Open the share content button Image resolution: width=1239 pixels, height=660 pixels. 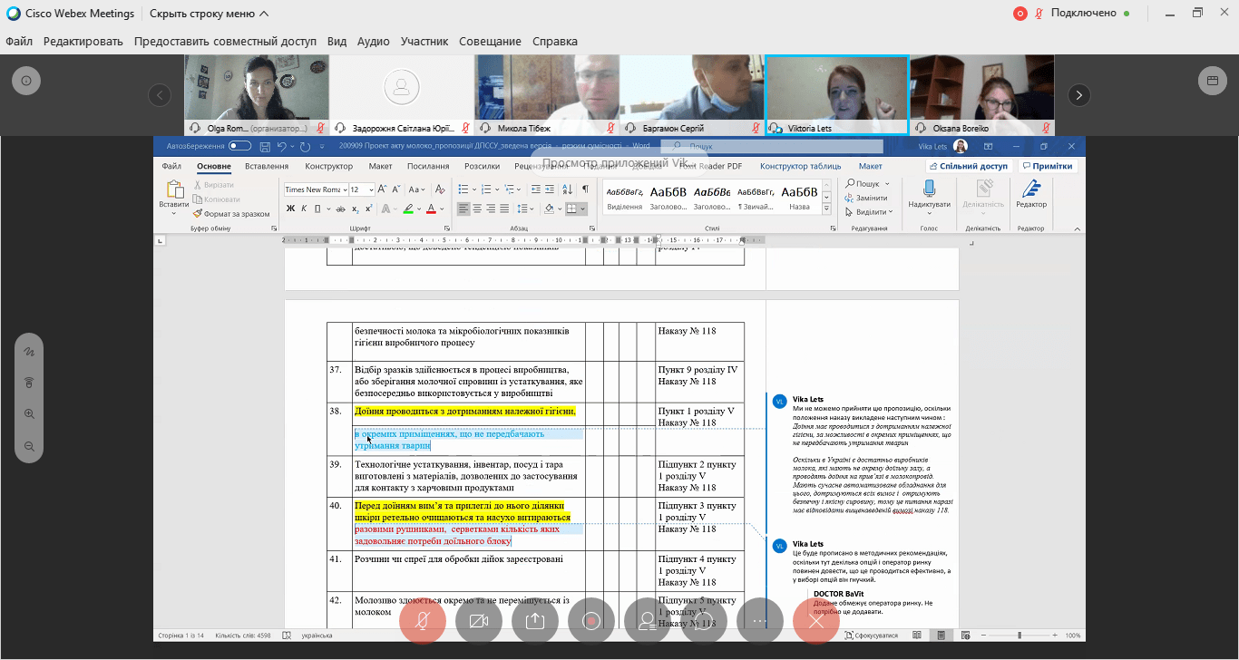tap(534, 621)
